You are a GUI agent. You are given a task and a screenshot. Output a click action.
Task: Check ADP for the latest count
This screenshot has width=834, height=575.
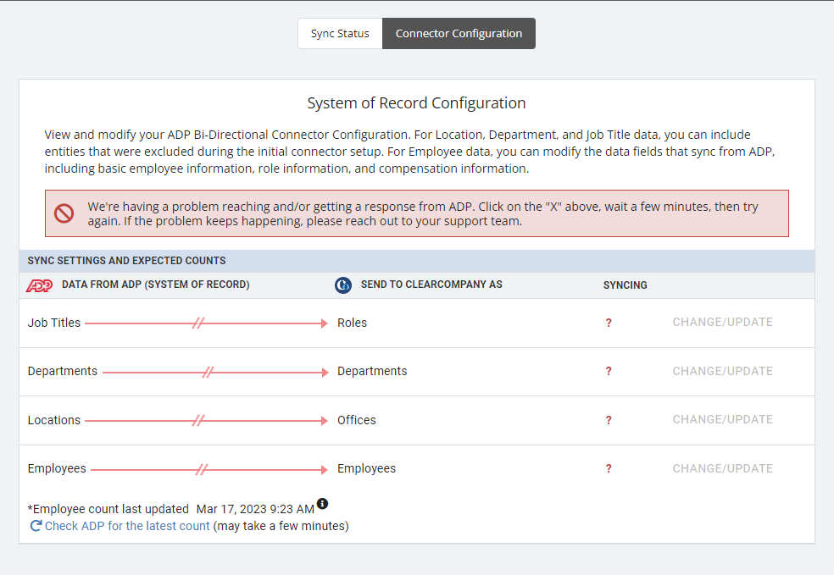(x=127, y=526)
